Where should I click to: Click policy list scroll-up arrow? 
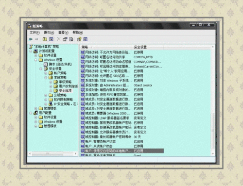pos(213,47)
